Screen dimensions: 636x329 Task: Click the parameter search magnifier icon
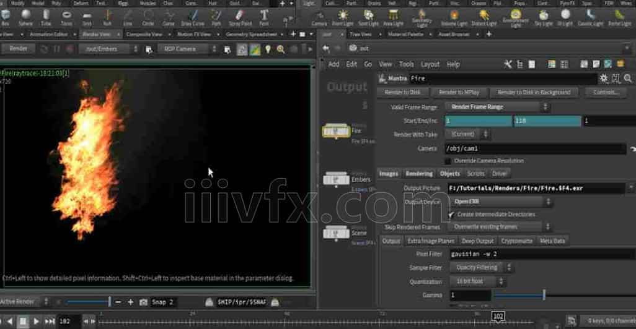pyautogui.click(x=628, y=79)
